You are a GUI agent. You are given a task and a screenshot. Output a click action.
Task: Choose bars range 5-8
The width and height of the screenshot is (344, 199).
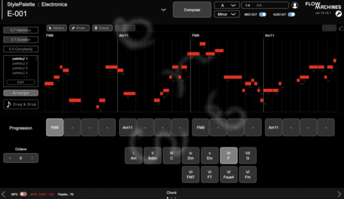259,5
